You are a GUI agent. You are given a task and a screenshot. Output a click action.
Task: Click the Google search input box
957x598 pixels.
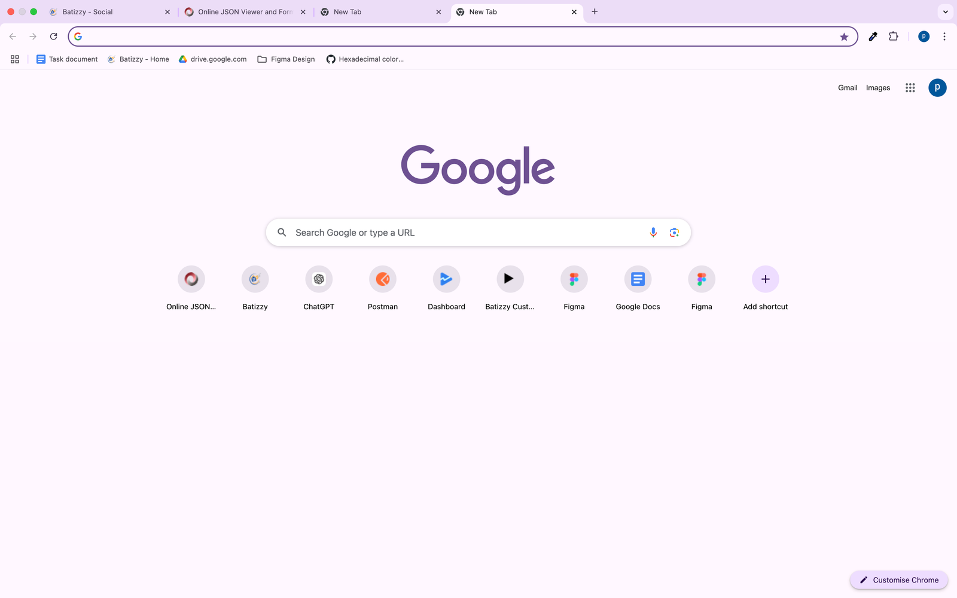tap(467, 233)
